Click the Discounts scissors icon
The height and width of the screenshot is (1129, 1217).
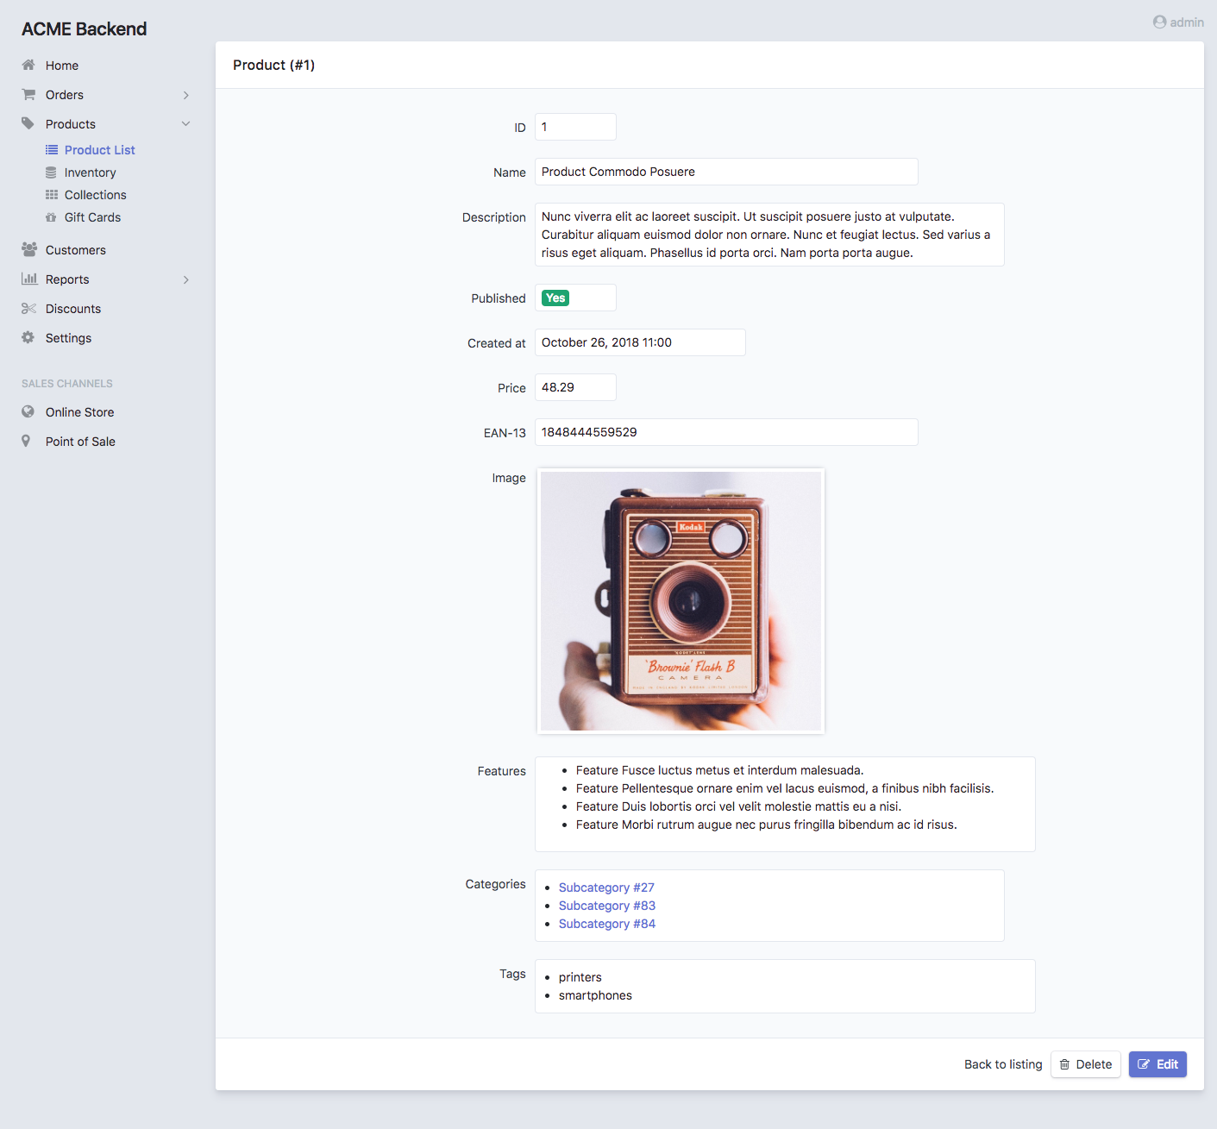point(28,308)
